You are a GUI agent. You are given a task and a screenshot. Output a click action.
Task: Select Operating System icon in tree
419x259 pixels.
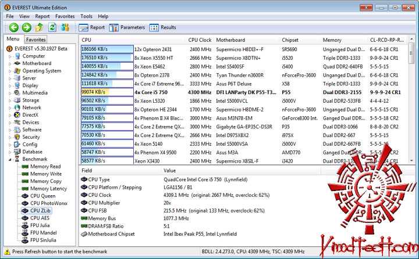17,71
